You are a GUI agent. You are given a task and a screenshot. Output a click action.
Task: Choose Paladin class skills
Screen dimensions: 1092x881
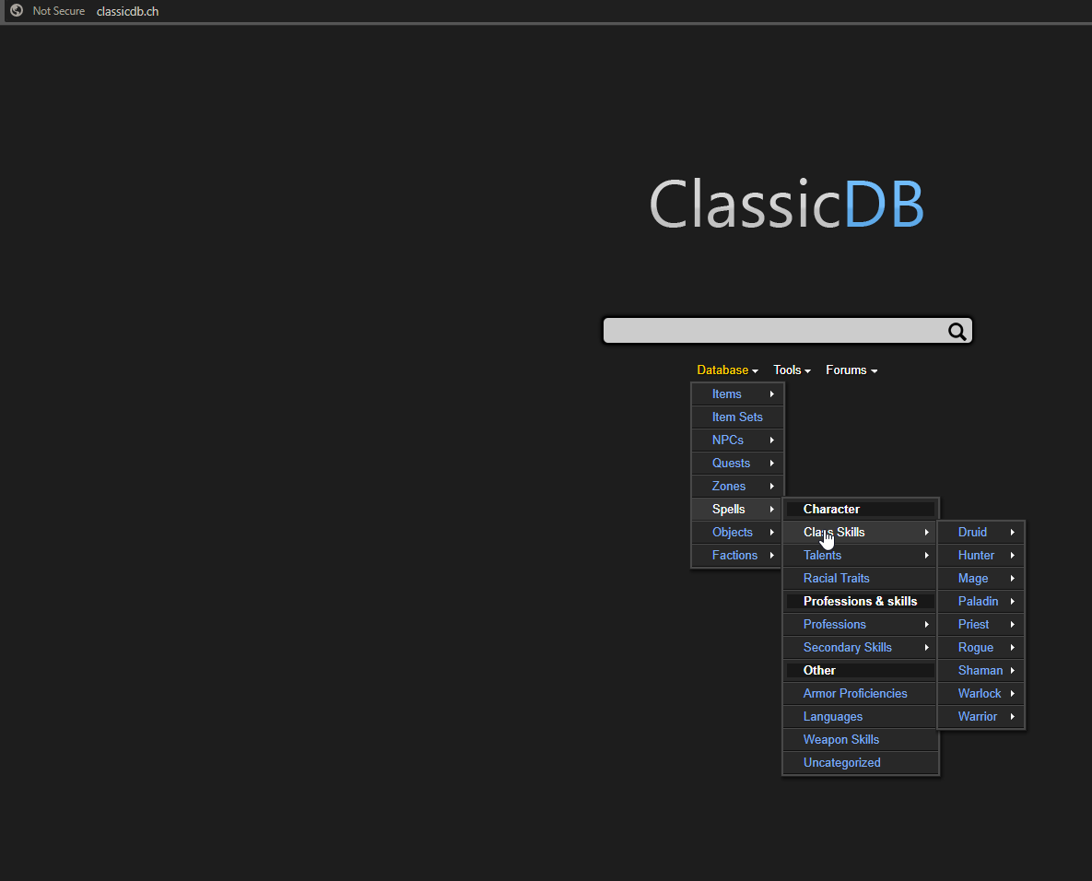click(x=981, y=601)
